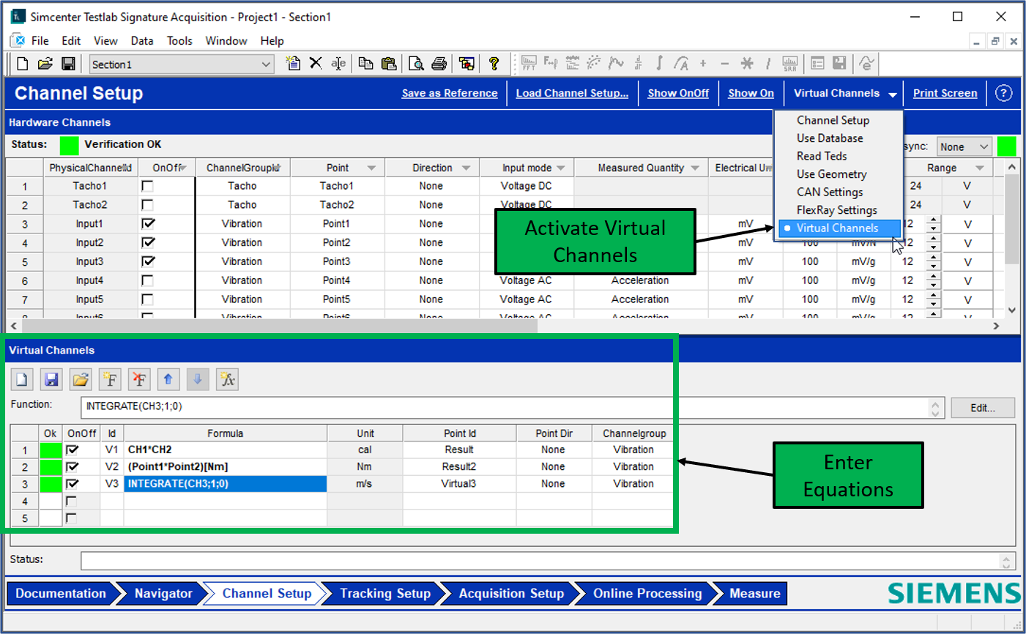Click the Paste clipboard icon in main toolbar
This screenshot has width=1026, height=634.
point(389,64)
